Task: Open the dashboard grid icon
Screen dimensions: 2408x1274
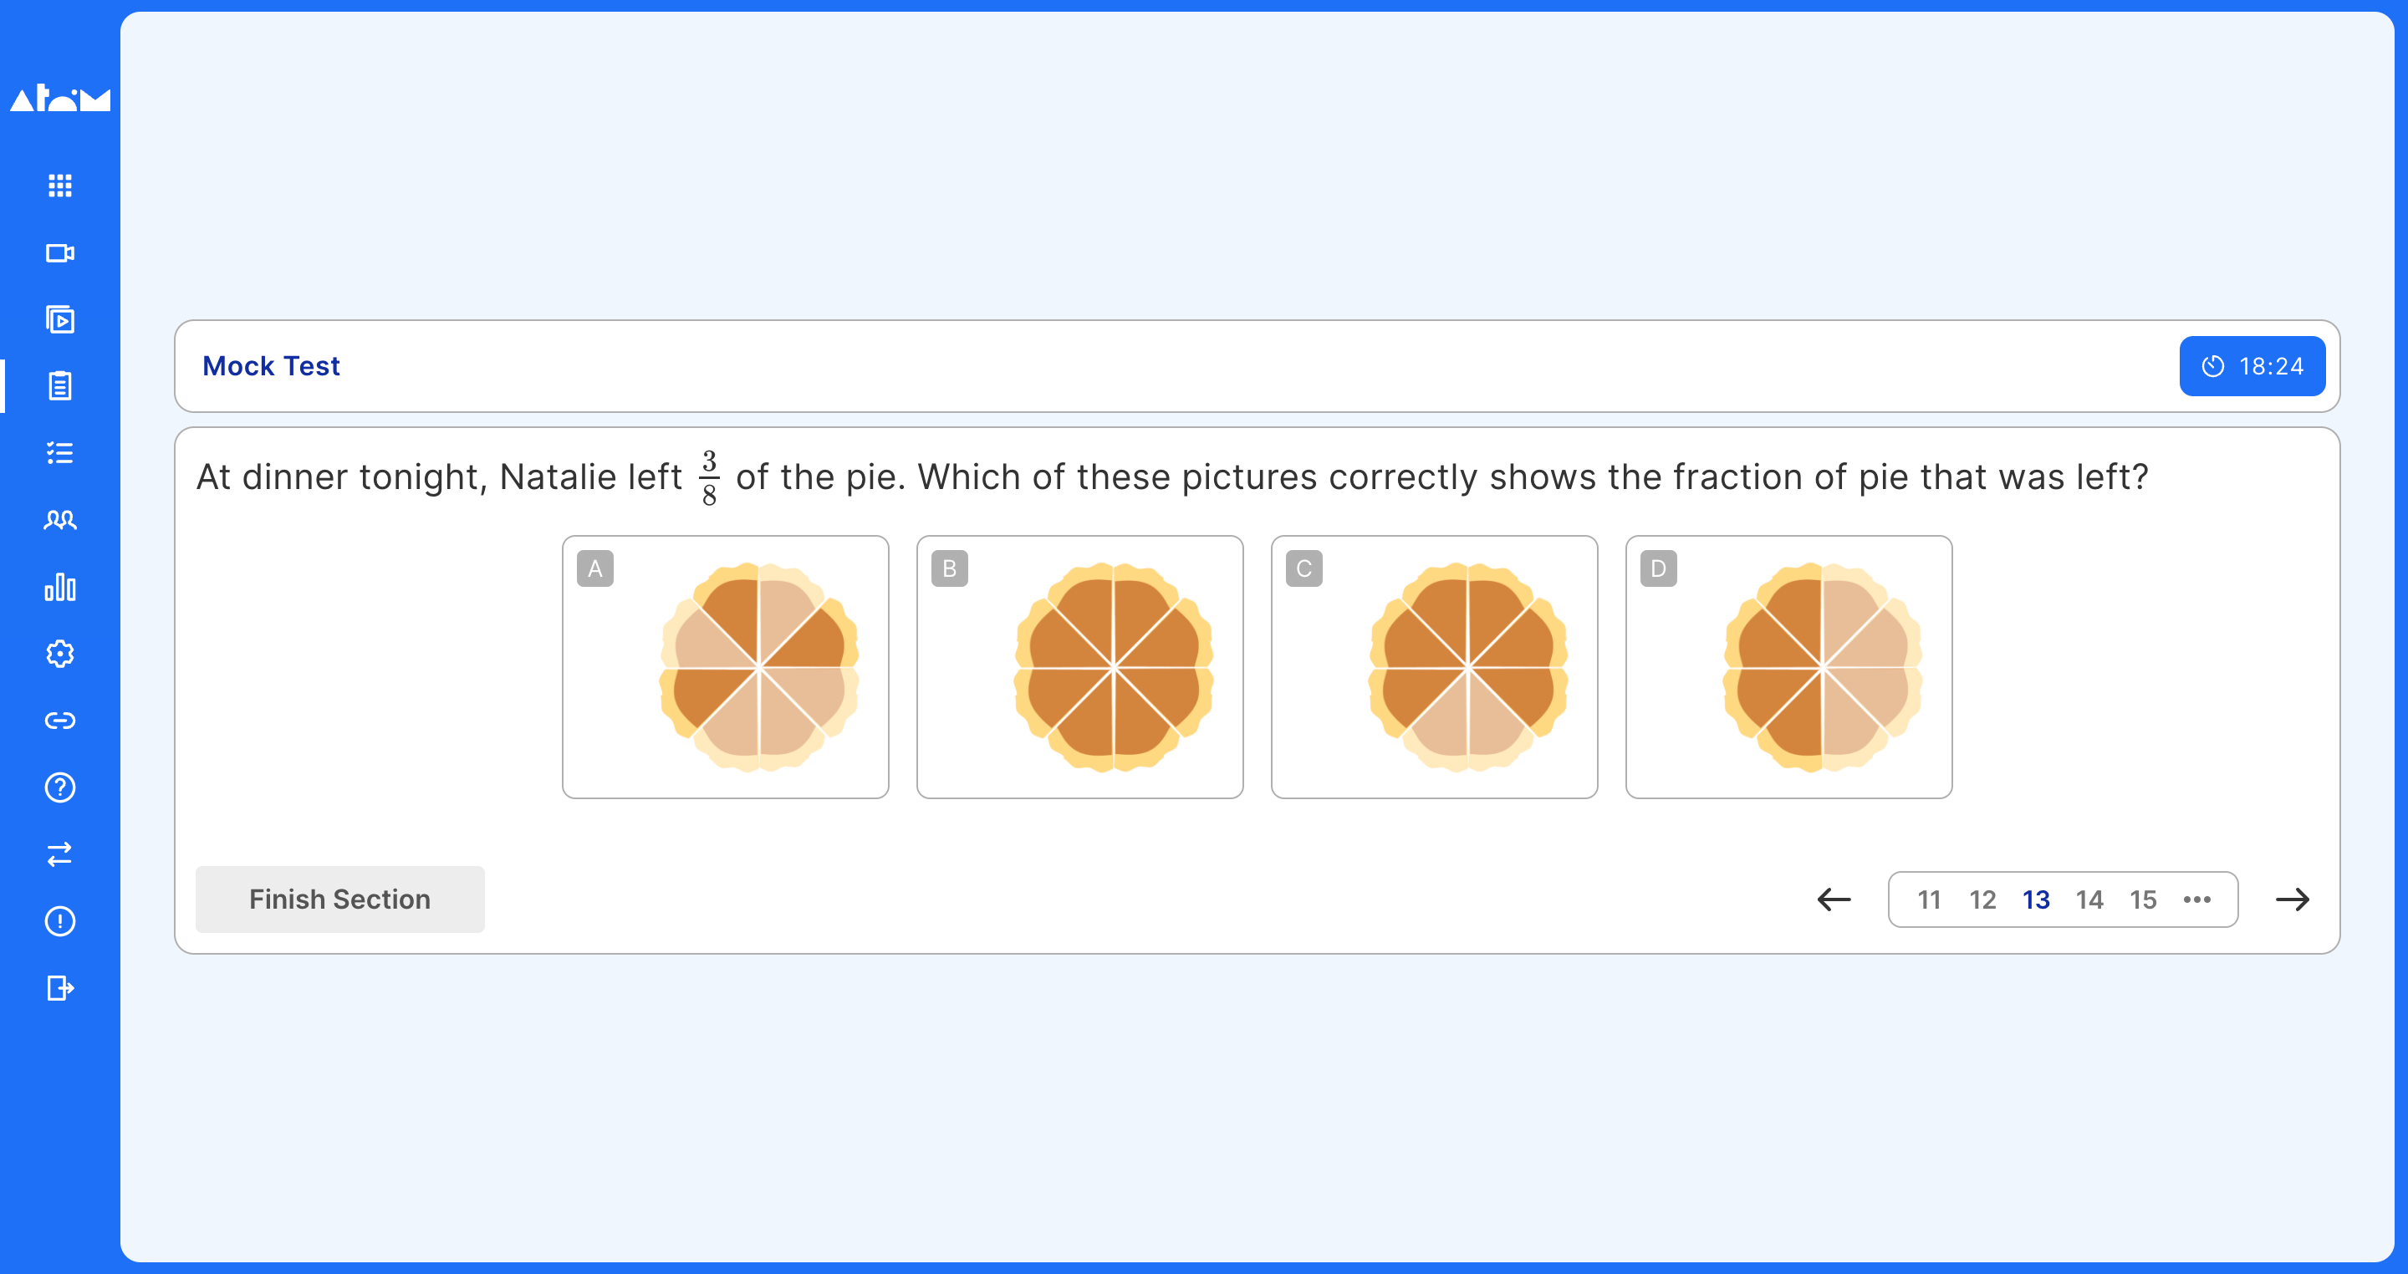Action: 60,185
